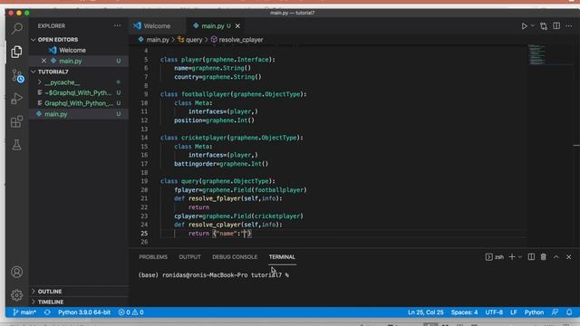Viewport: 580px width, 326px height.
Task: Open the Source Control view
Action: click(x=17, y=75)
